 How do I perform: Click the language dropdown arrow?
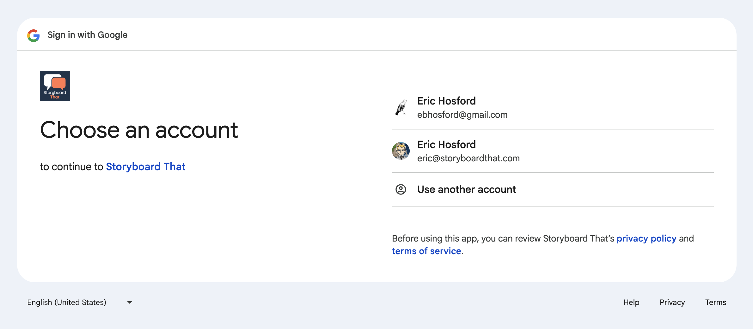pos(130,302)
